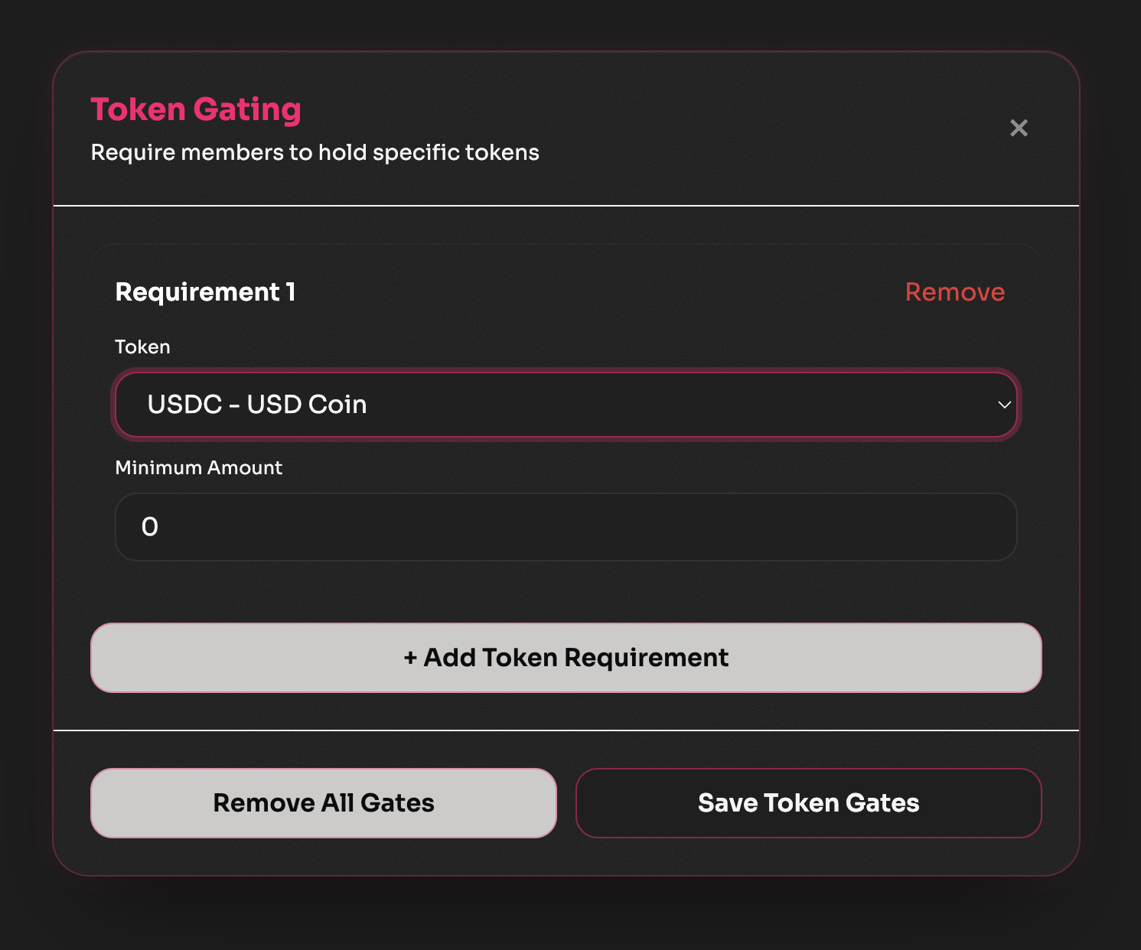Screen dimensions: 1141x950
Task: Click the subtitle about holding specific tokens
Action: tap(315, 152)
